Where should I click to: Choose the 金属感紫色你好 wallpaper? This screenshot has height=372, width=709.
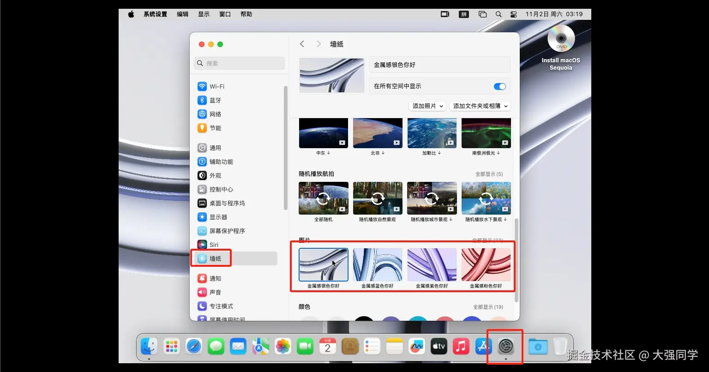click(x=432, y=265)
